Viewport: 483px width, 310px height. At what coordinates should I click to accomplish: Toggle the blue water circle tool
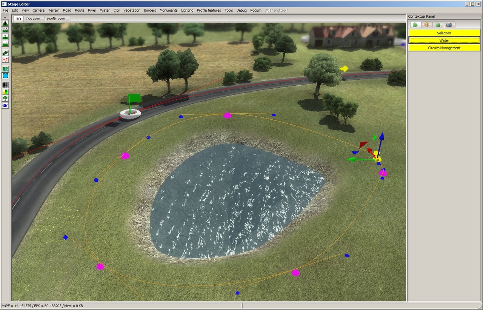[5, 76]
